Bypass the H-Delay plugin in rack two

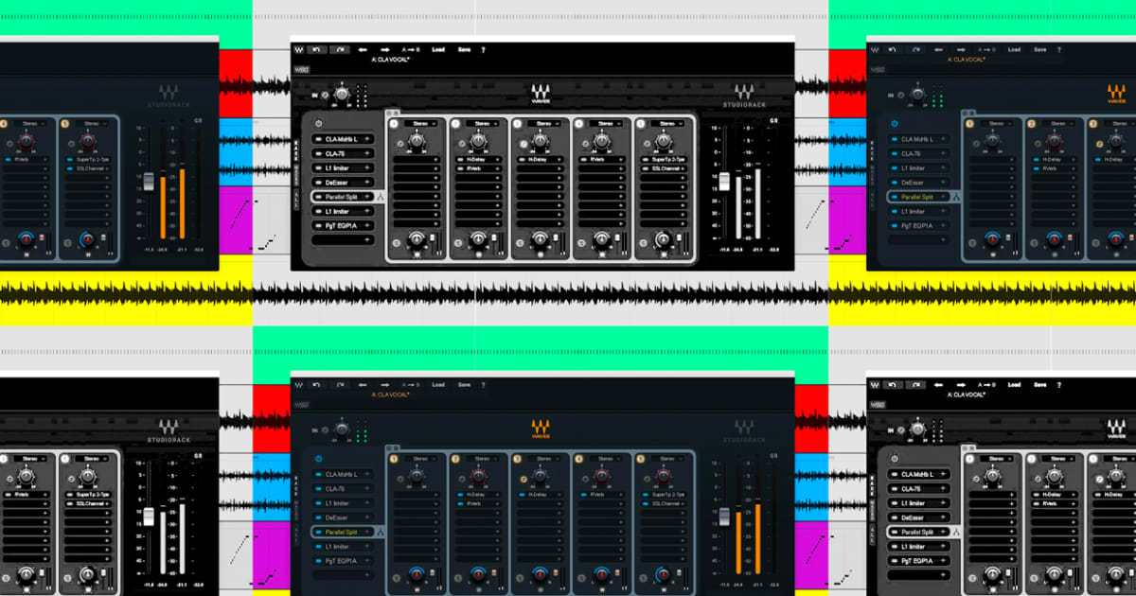[459, 158]
